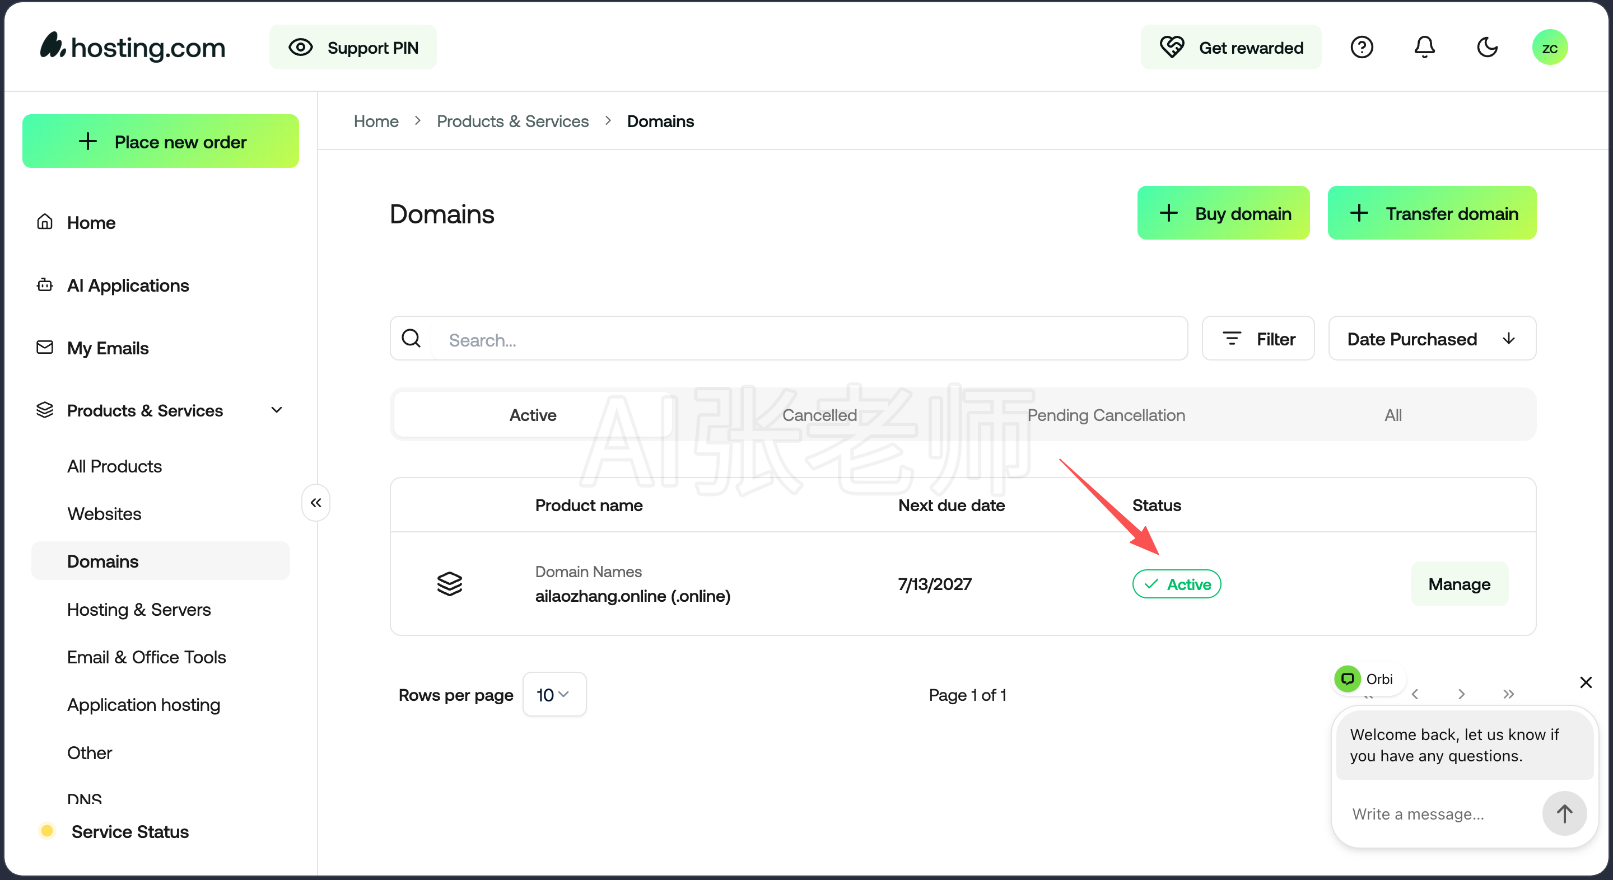Open Email & Office Tools
This screenshot has width=1613, height=880.
(147, 657)
